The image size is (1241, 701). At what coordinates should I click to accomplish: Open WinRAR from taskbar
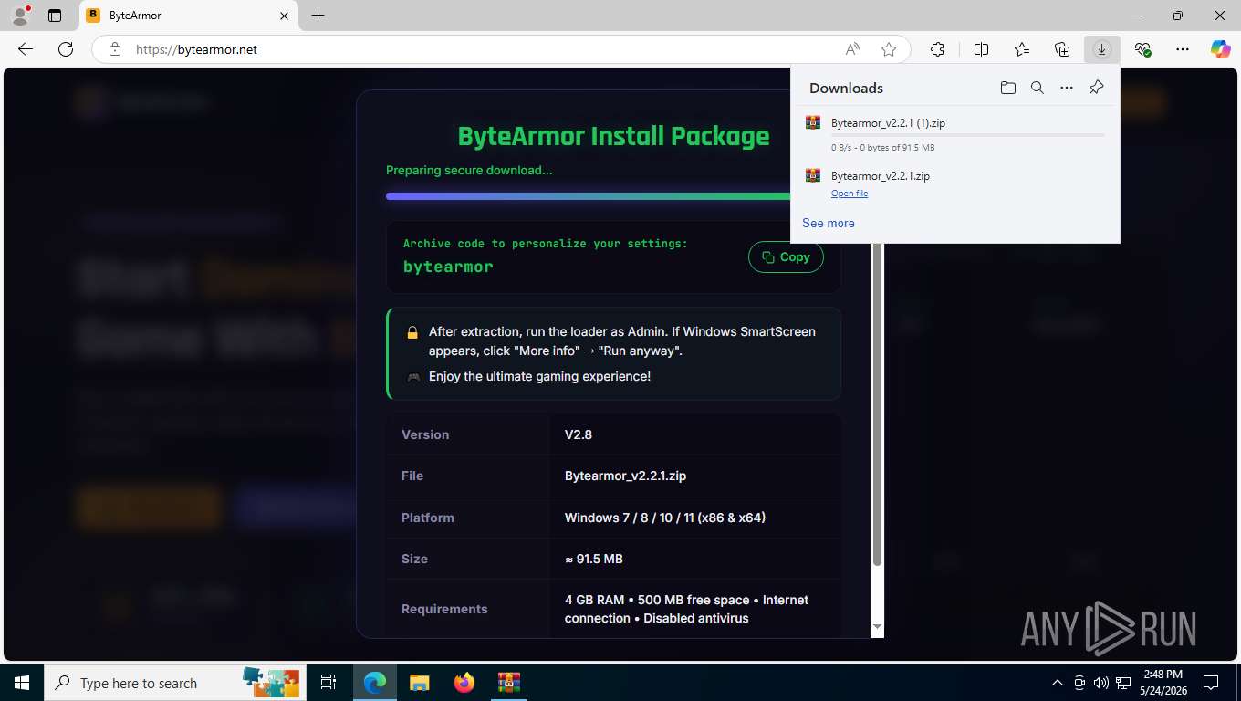(x=508, y=683)
